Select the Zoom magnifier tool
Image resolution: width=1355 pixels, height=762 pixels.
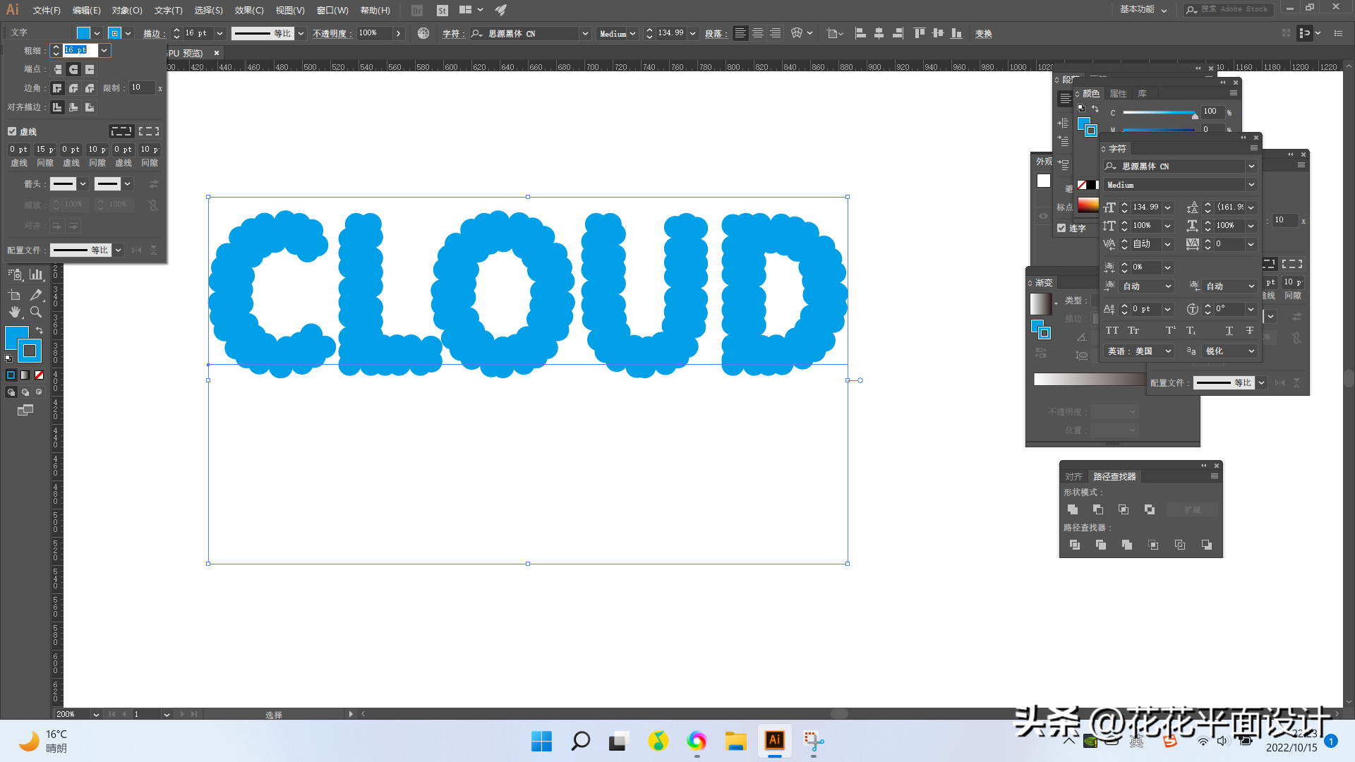point(36,312)
